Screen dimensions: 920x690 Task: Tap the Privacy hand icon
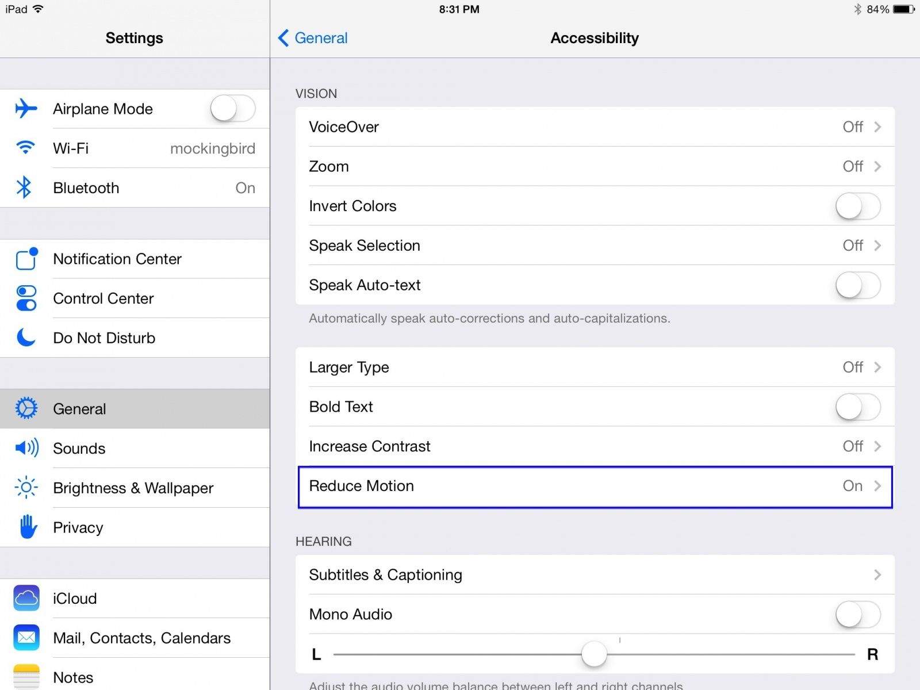pos(28,527)
